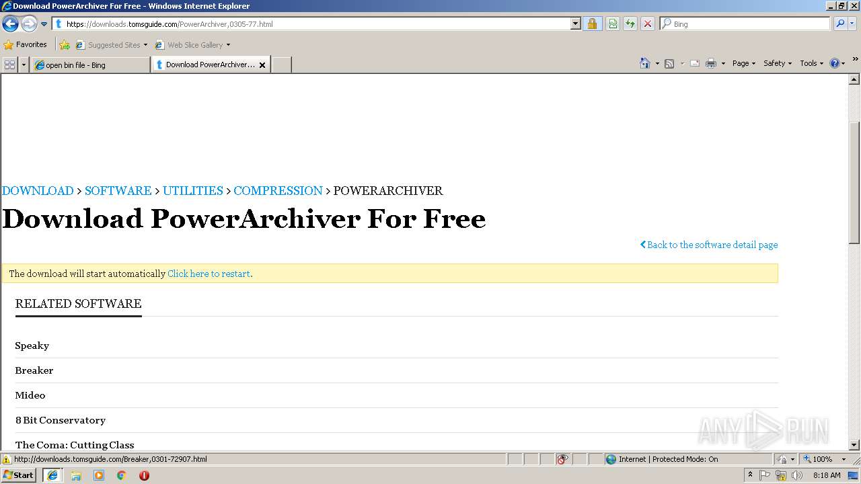
Task: Open the Mideo related software entry
Action: pyautogui.click(x=30, y=395)
